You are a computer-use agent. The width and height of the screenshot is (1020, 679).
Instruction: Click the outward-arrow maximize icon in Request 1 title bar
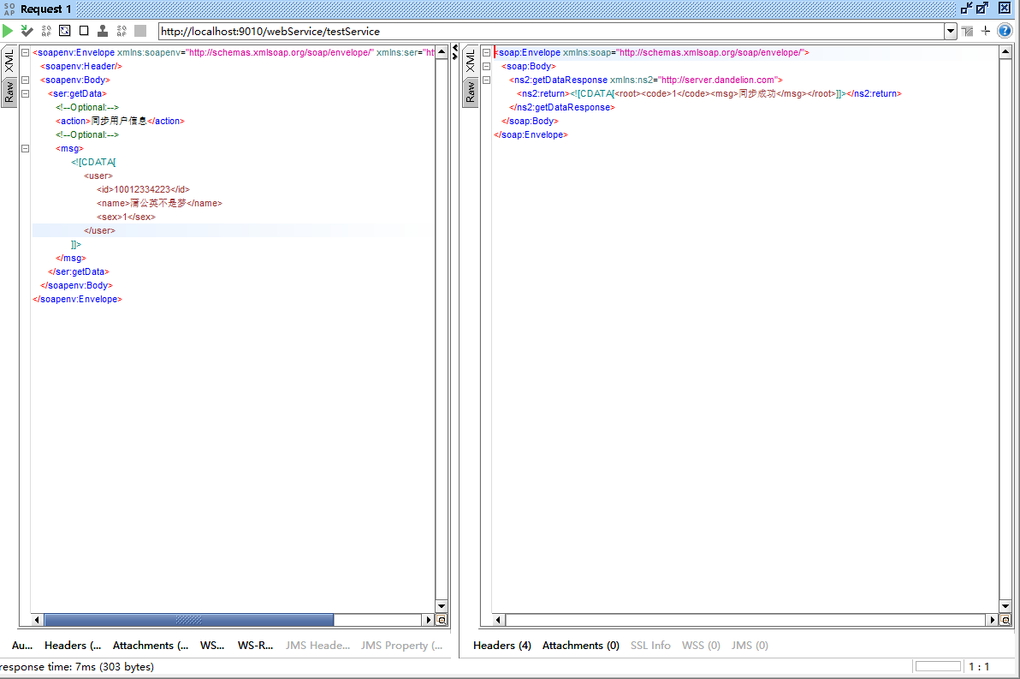[x=982, y=9]
